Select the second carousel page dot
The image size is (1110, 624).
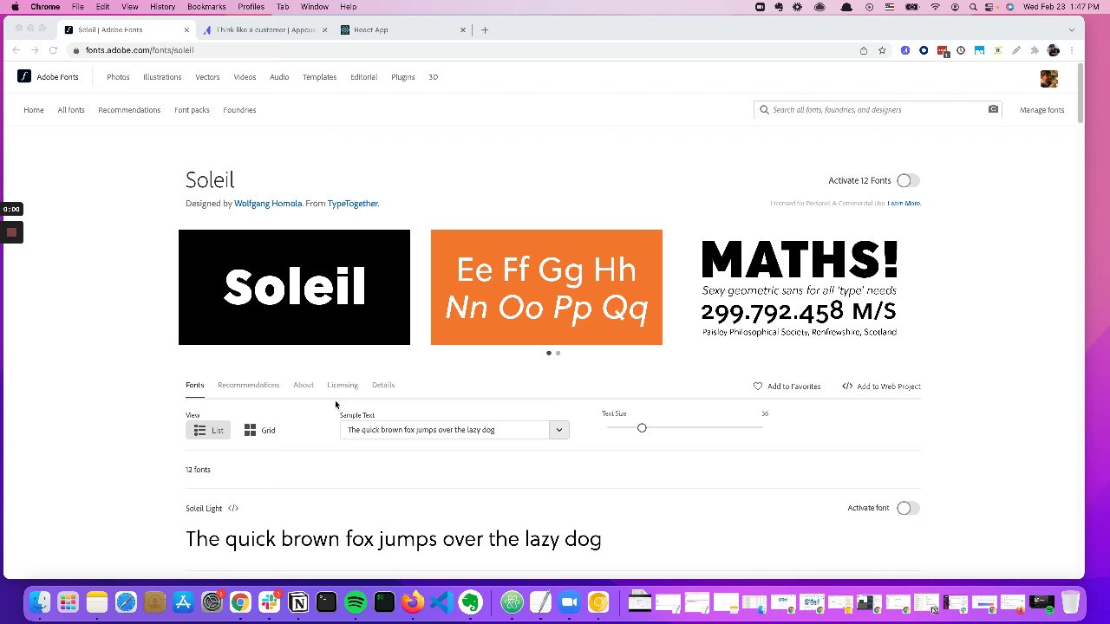tap(558, 353)
